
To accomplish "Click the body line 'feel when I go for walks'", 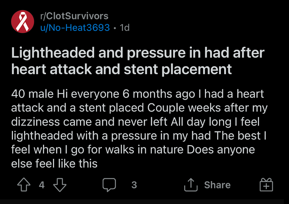I will (133, 149).
